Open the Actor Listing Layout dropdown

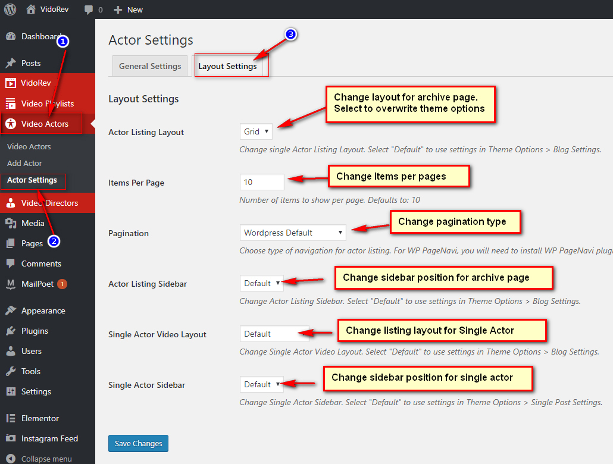tap(256, 132)
